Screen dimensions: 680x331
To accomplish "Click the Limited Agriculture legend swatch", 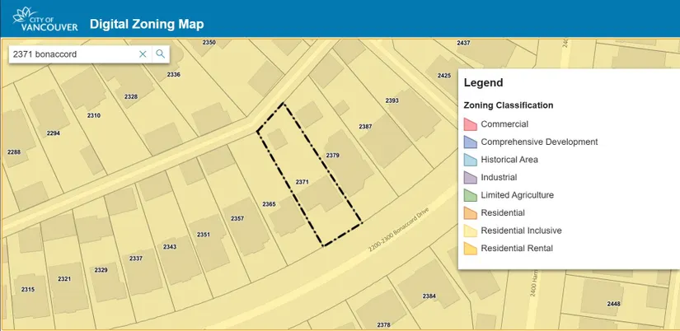I will click(x=470, y=196).
